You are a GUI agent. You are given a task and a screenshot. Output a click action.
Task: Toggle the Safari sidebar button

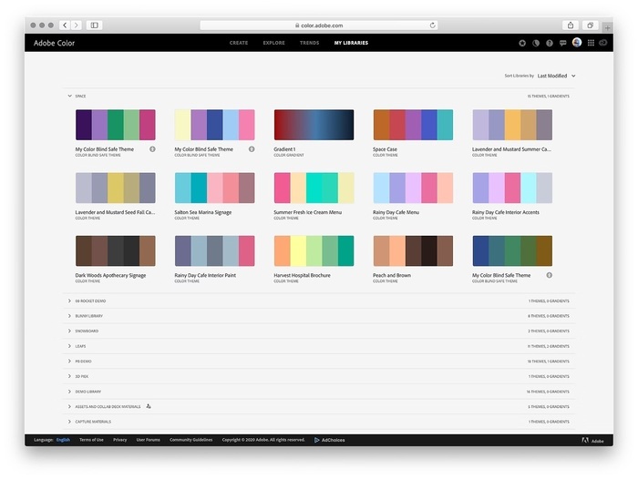[95, 25]
